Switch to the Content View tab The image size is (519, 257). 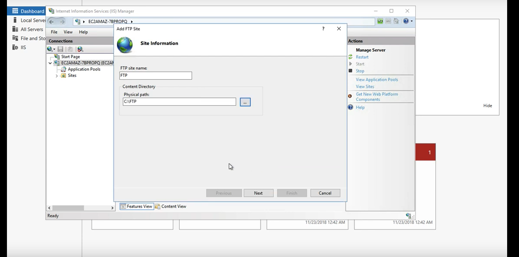click(171, 206)
